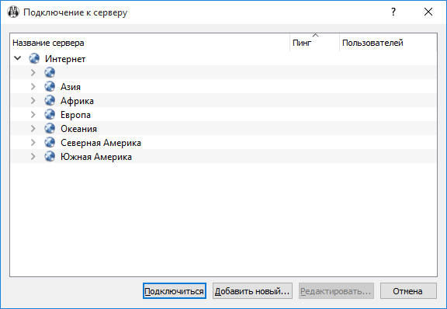
Task: Select the Южная Америка row text
Action: click(96, 157)
